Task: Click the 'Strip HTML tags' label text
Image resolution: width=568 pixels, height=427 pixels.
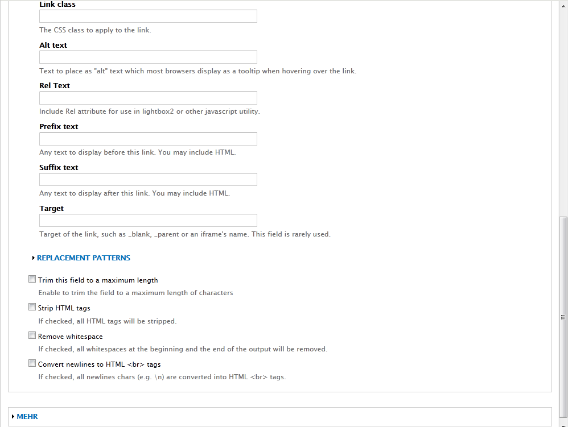Action: [x=64, y=308]
